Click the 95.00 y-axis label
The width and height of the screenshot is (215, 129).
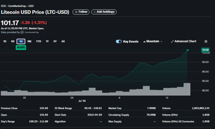[x=205, y=62]
